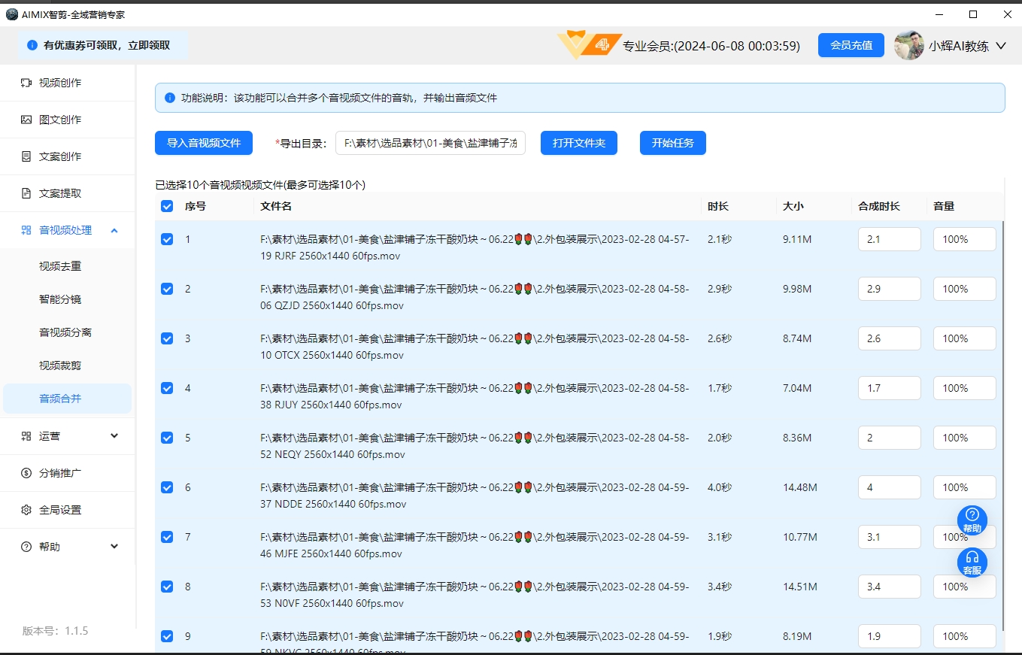1022x655 pixels.
Task: Uncheck the checkbox for file row 1
Action: click(x=167, y=239)
